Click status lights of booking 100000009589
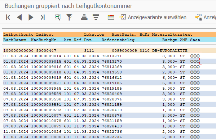Image resolution: width=216 pixels, height=140 pixels. 195,94
